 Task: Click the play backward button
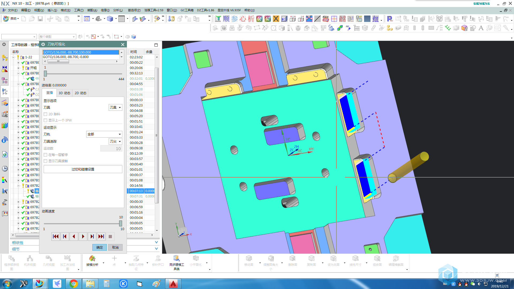74,237
